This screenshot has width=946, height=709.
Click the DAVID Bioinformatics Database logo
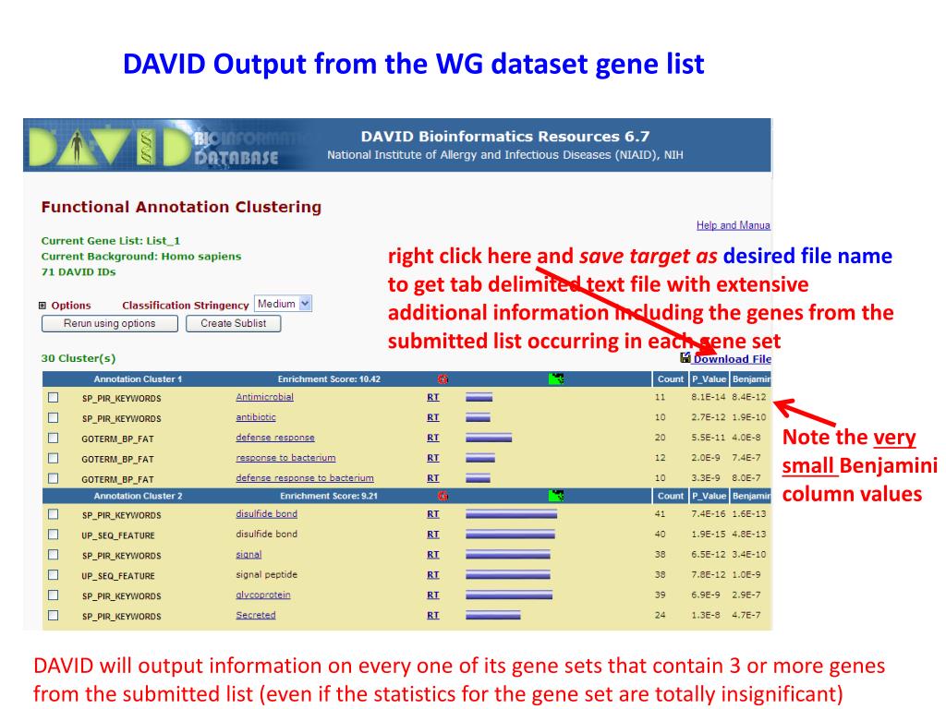point(154,147)
